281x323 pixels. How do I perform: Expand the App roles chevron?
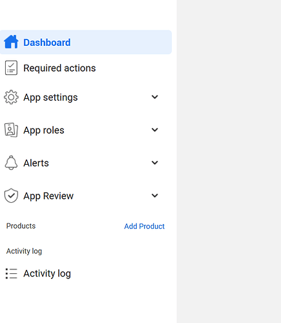coord(154,130)
